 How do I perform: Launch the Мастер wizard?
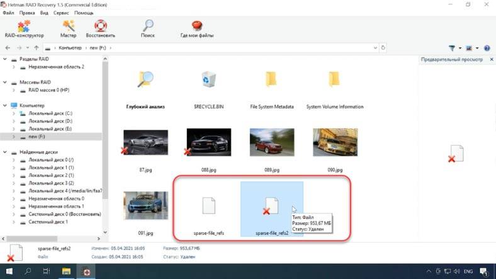(x=69, y=29)
